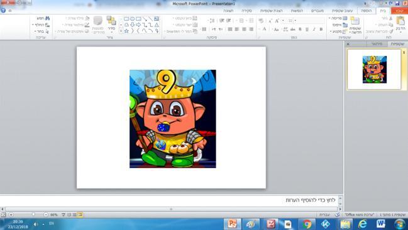Image resolution: width=408 pixels, height=230 pixels.
Task: Click the Cut (גזור) scissors icon
Action: click(x=390, y=18)
